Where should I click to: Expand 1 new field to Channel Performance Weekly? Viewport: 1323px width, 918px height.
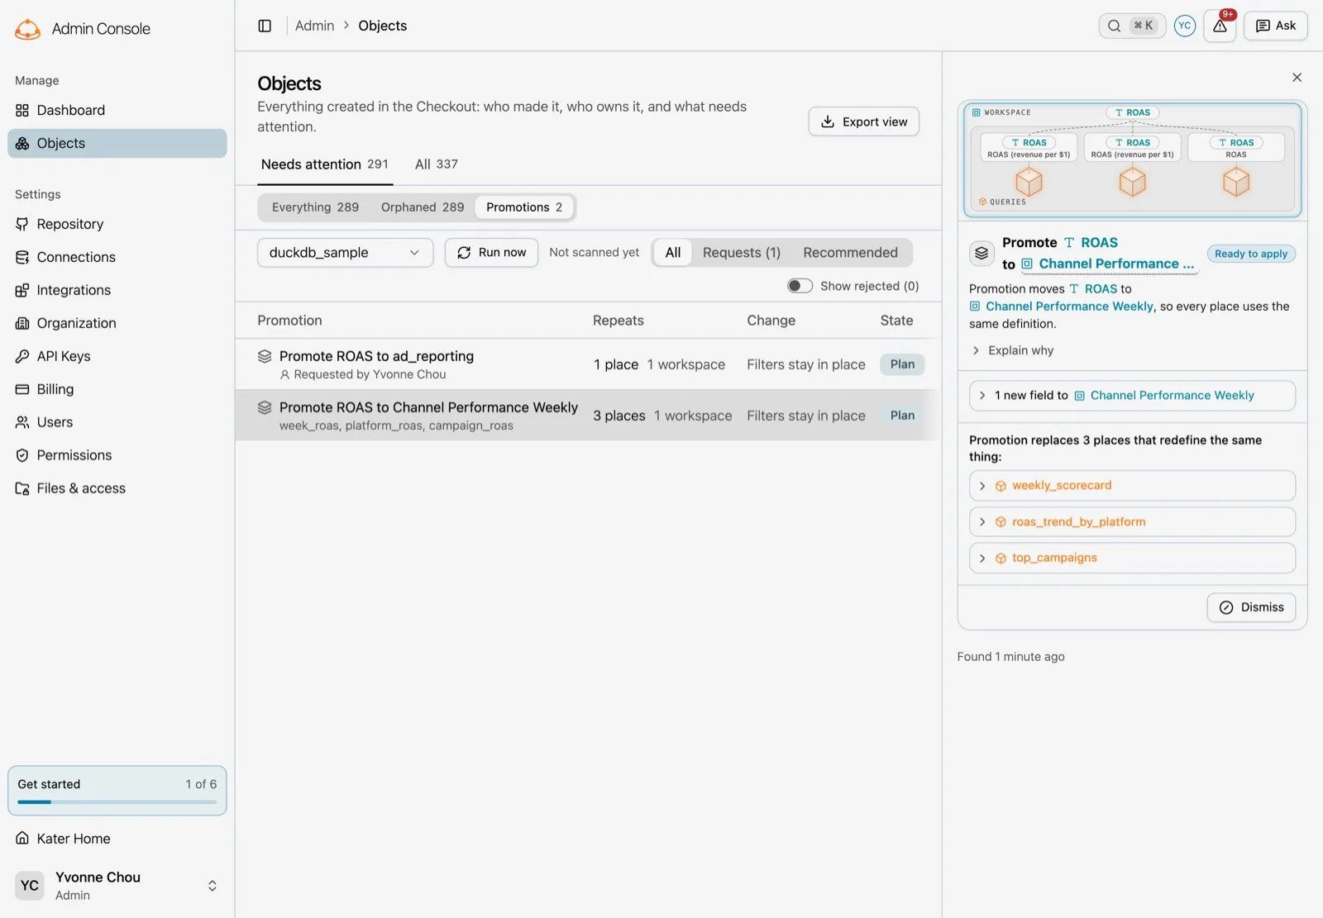(x=1132, y=396)
